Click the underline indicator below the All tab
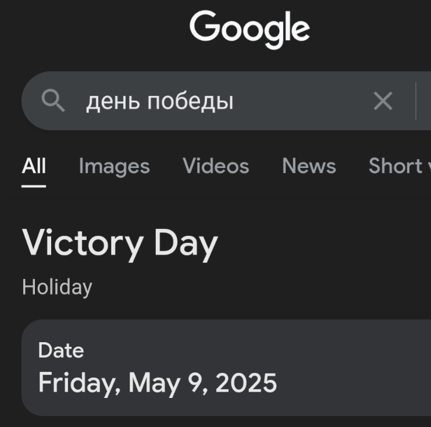 (x=34, y=186)
